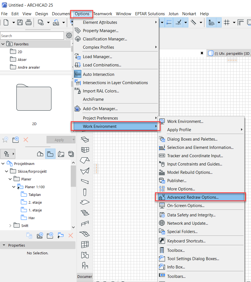This screenshot has height=282, width=251.
Task: Open the Options menu
Action: pyautogui.click(x=82, y=14)
